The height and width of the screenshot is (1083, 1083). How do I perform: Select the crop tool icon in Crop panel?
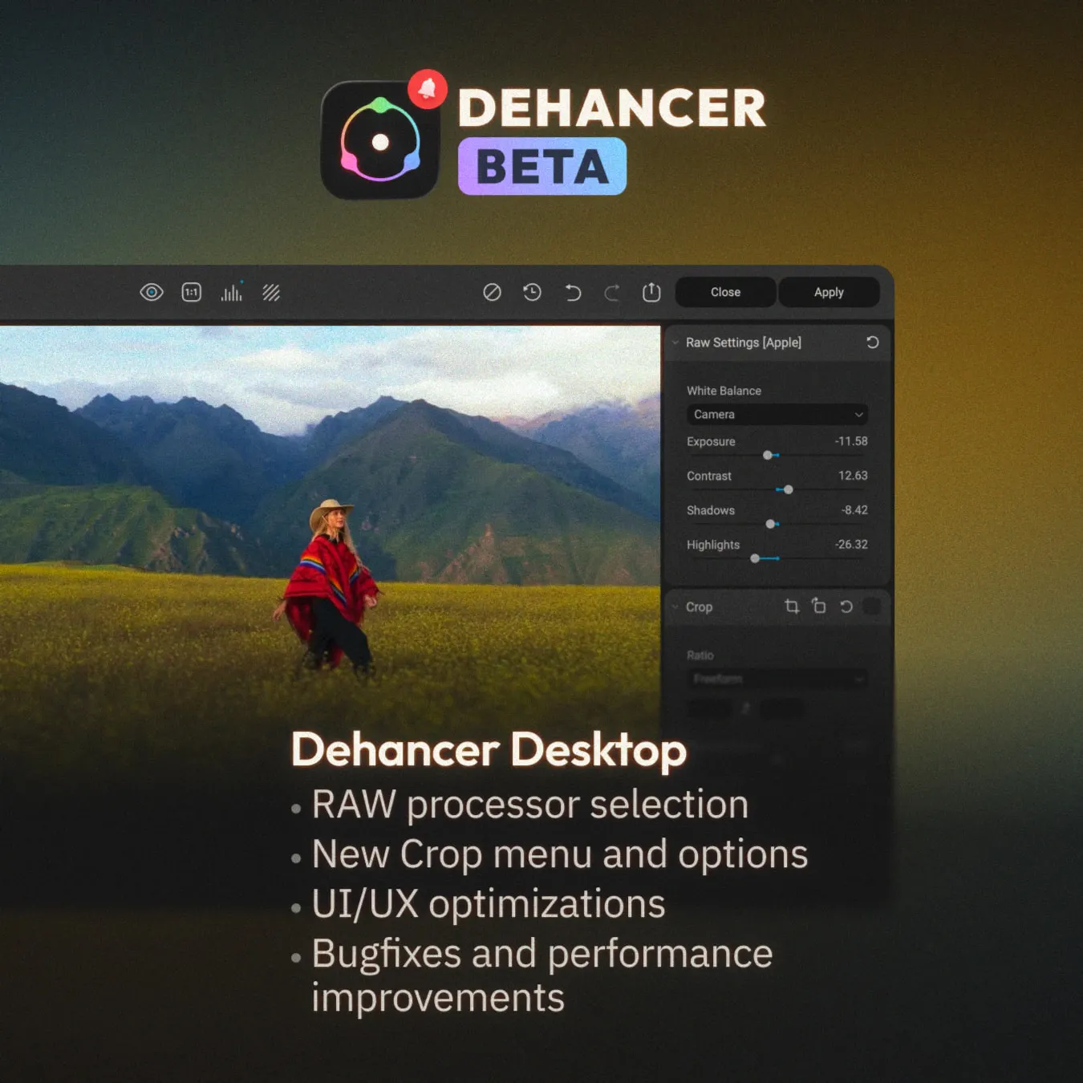coord(792,606)
